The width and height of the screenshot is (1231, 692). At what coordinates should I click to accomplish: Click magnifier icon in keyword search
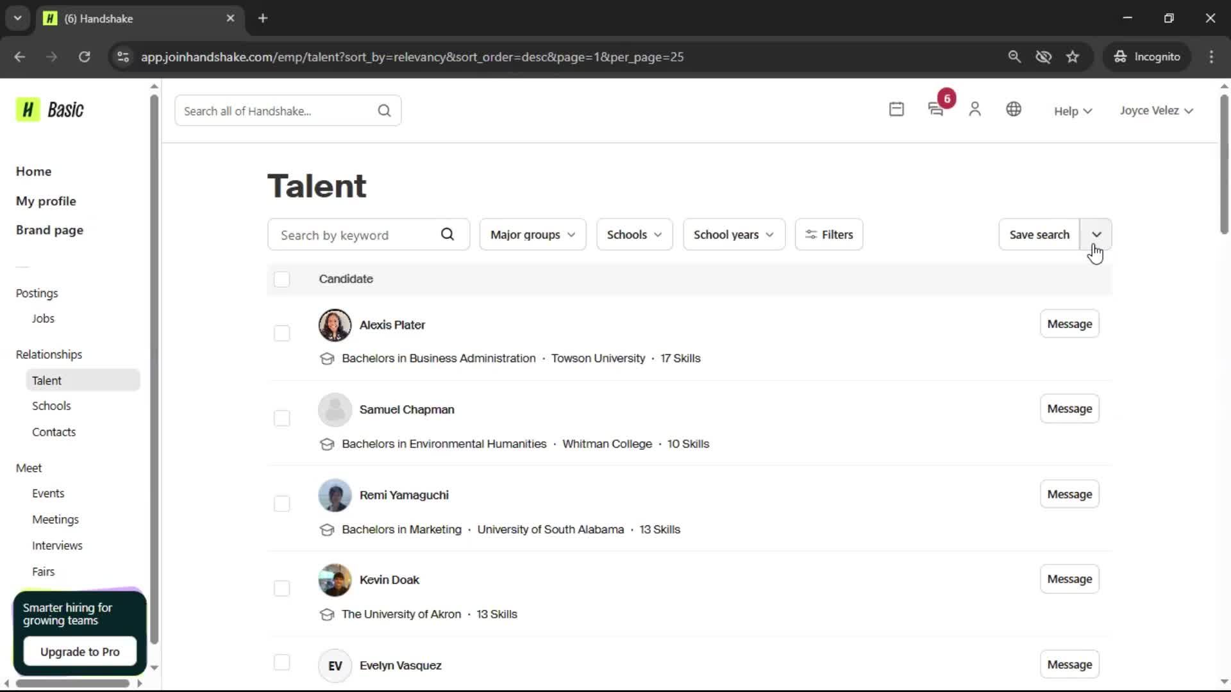coord(448,235)
